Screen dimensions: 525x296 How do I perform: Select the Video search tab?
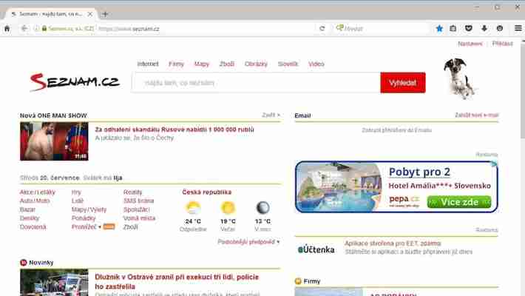[x=316, y=64]
